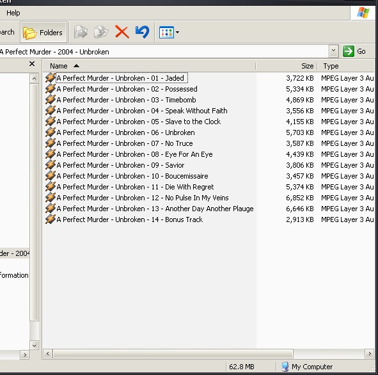Click the mp3 icon of 09 - Savior

click(x=51, y=164)
